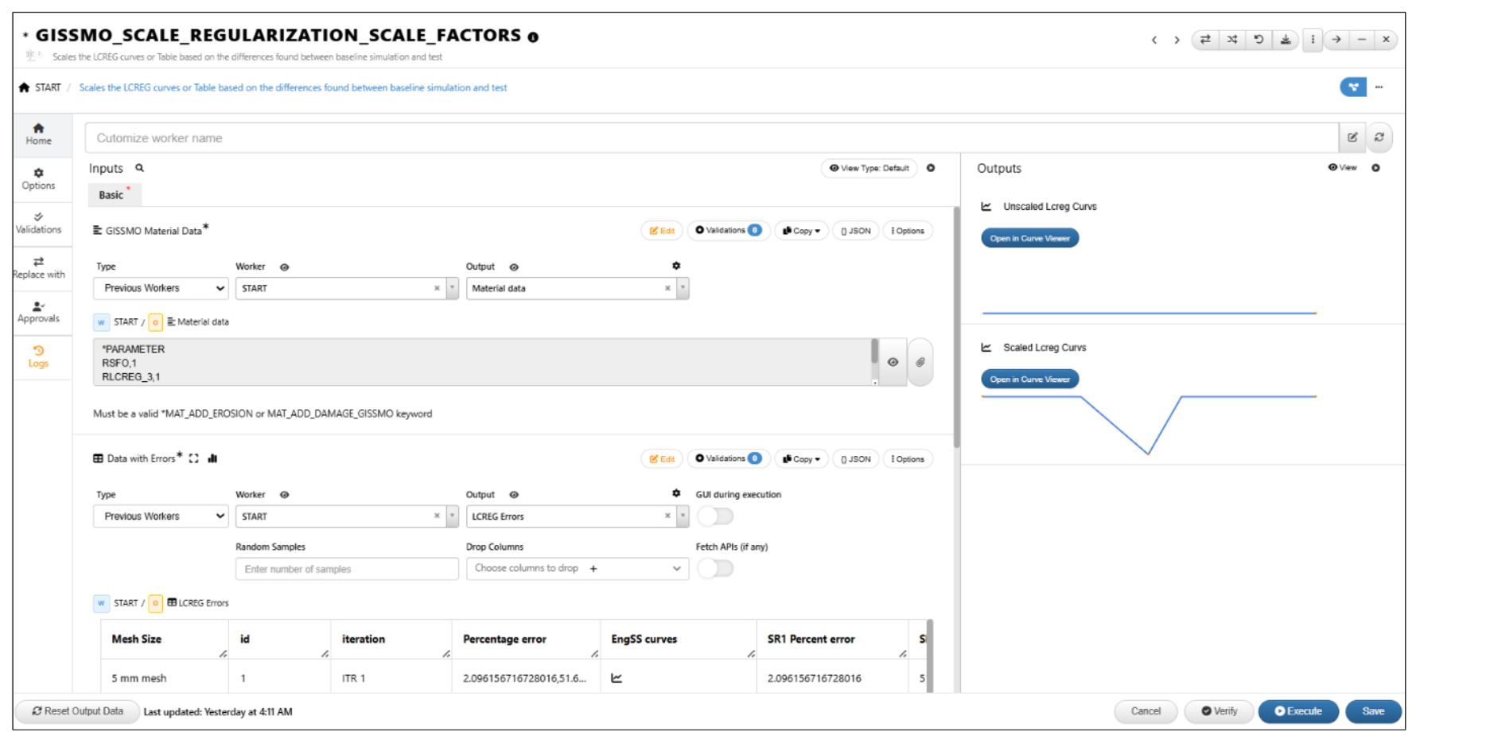Click the download icon in top toolbar

pyautogui.click(x=1285, y=40)
